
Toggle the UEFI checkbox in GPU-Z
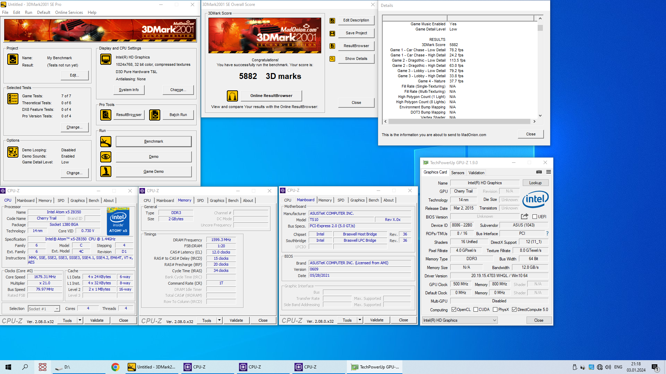(535, 217)
